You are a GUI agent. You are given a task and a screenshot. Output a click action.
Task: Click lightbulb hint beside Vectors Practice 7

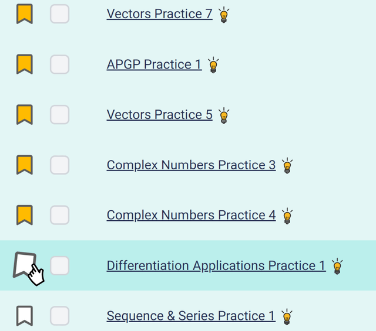point(224,15)
